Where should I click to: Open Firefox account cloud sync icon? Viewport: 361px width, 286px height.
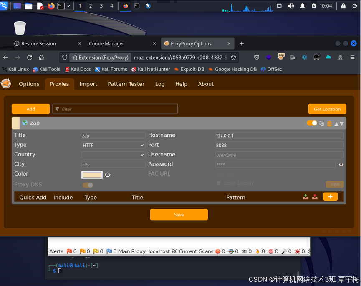tap(328, 58)
